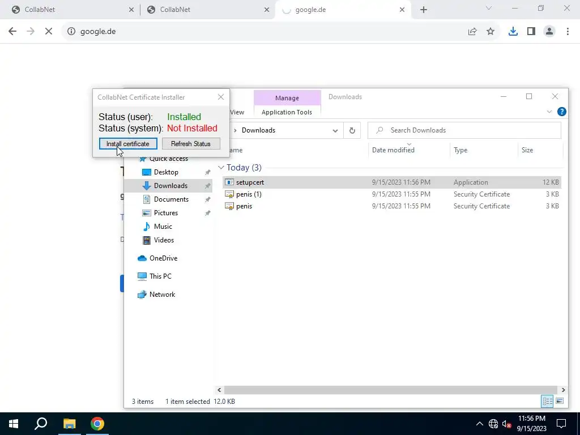
Task: Open Chrome three-dot menu
Action: coord(568,32)
